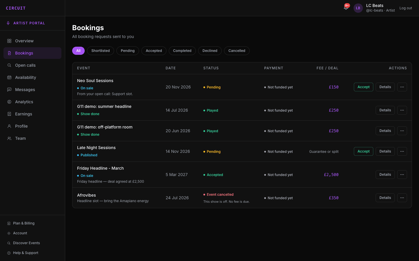Open the notifications bell icon
419x261 pixels.
click(x=346, y=8)
